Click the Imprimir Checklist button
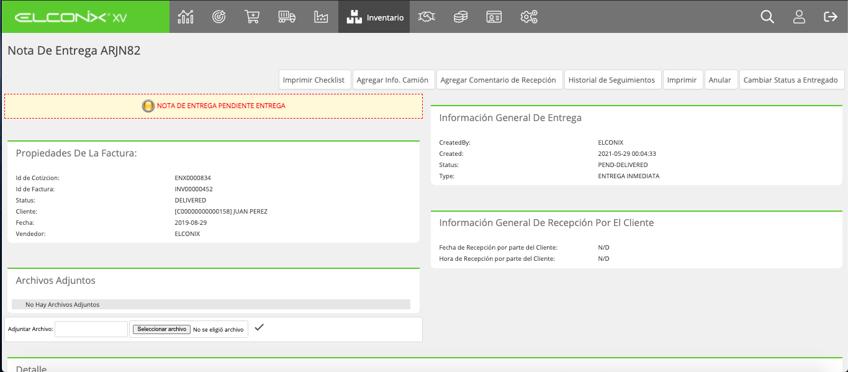The image size is (848, 372). 315,80
